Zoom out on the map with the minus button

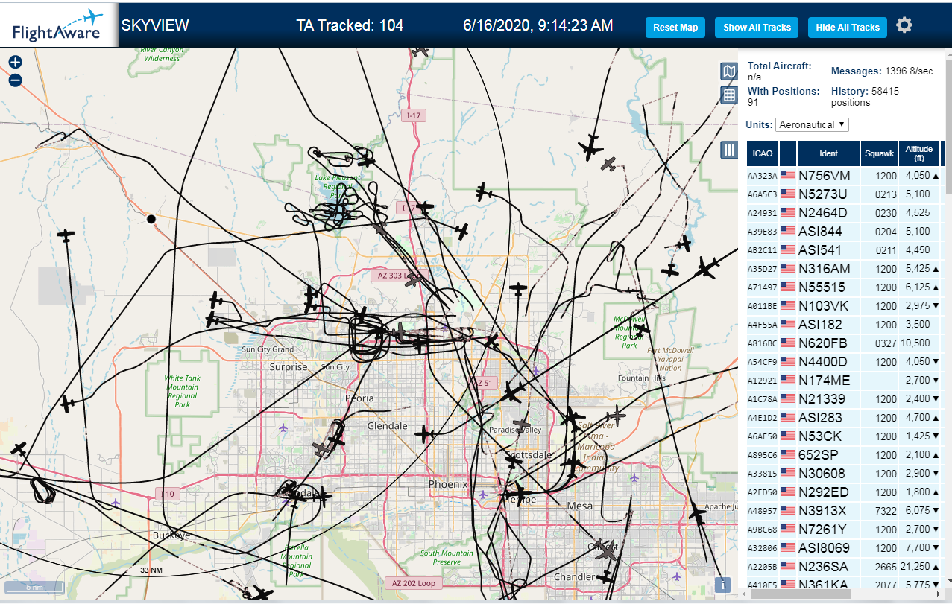click(15, 80)
